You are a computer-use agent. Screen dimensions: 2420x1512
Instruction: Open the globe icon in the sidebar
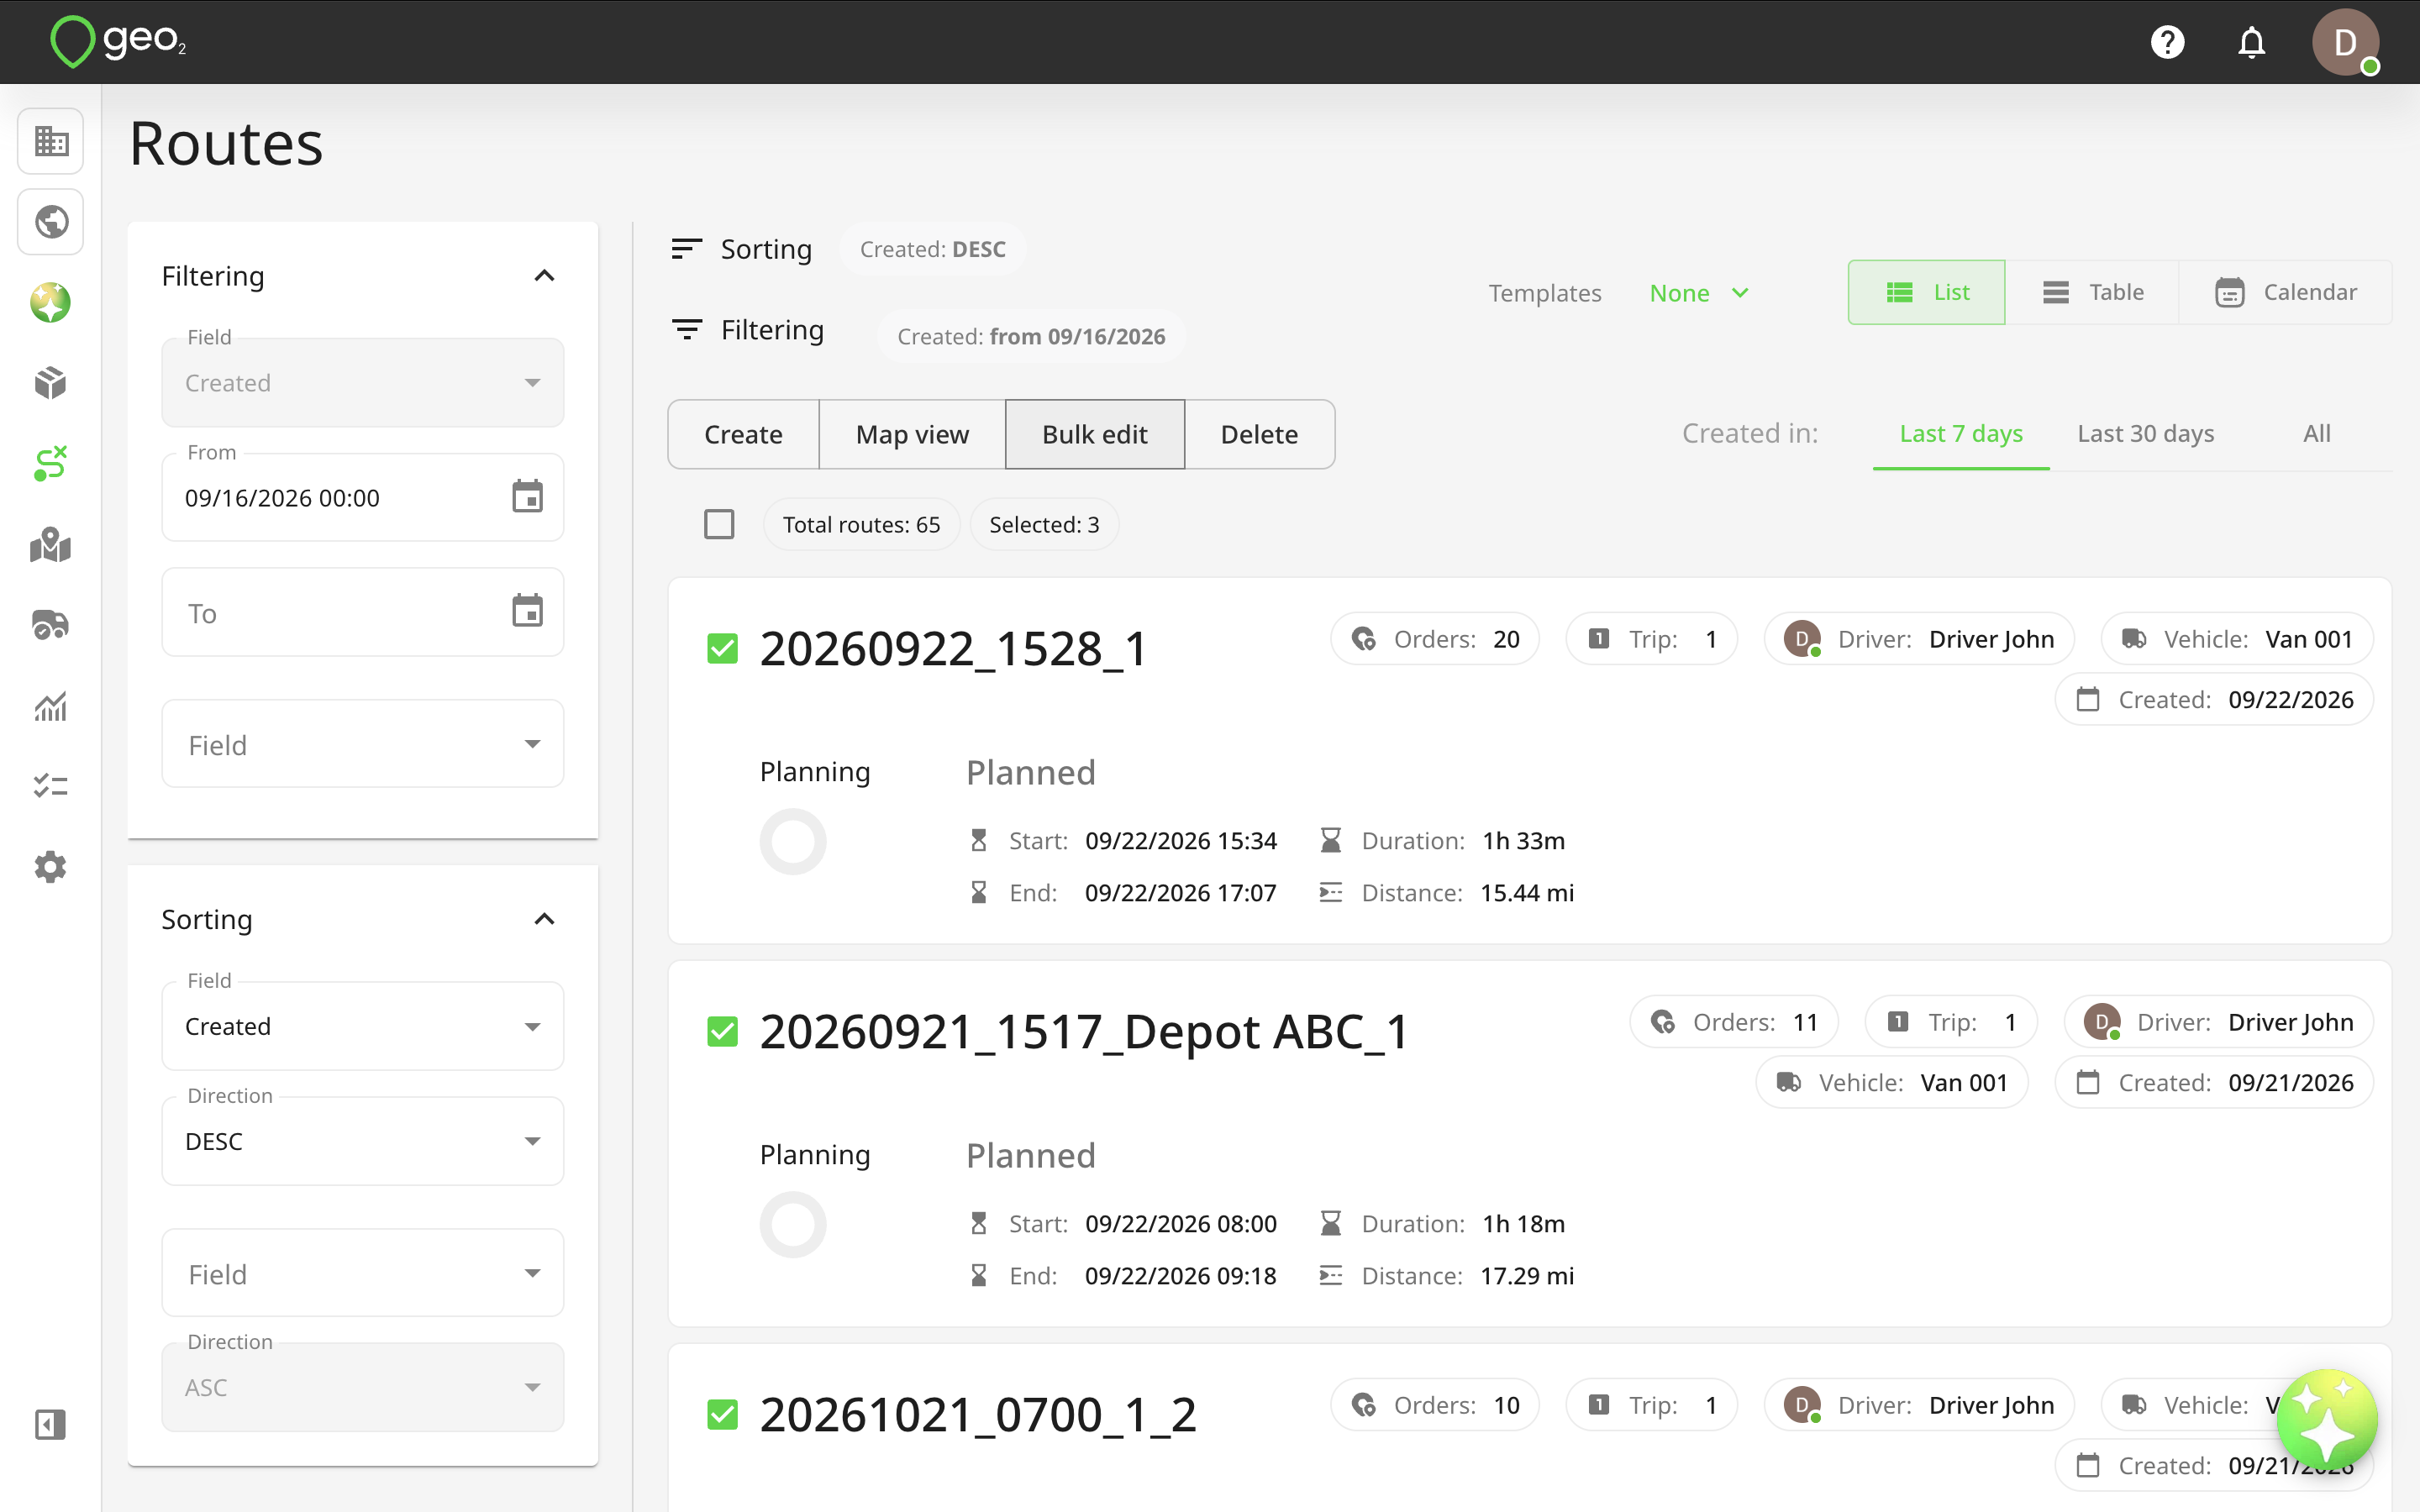pyautogui.click(x=51, y=221)
